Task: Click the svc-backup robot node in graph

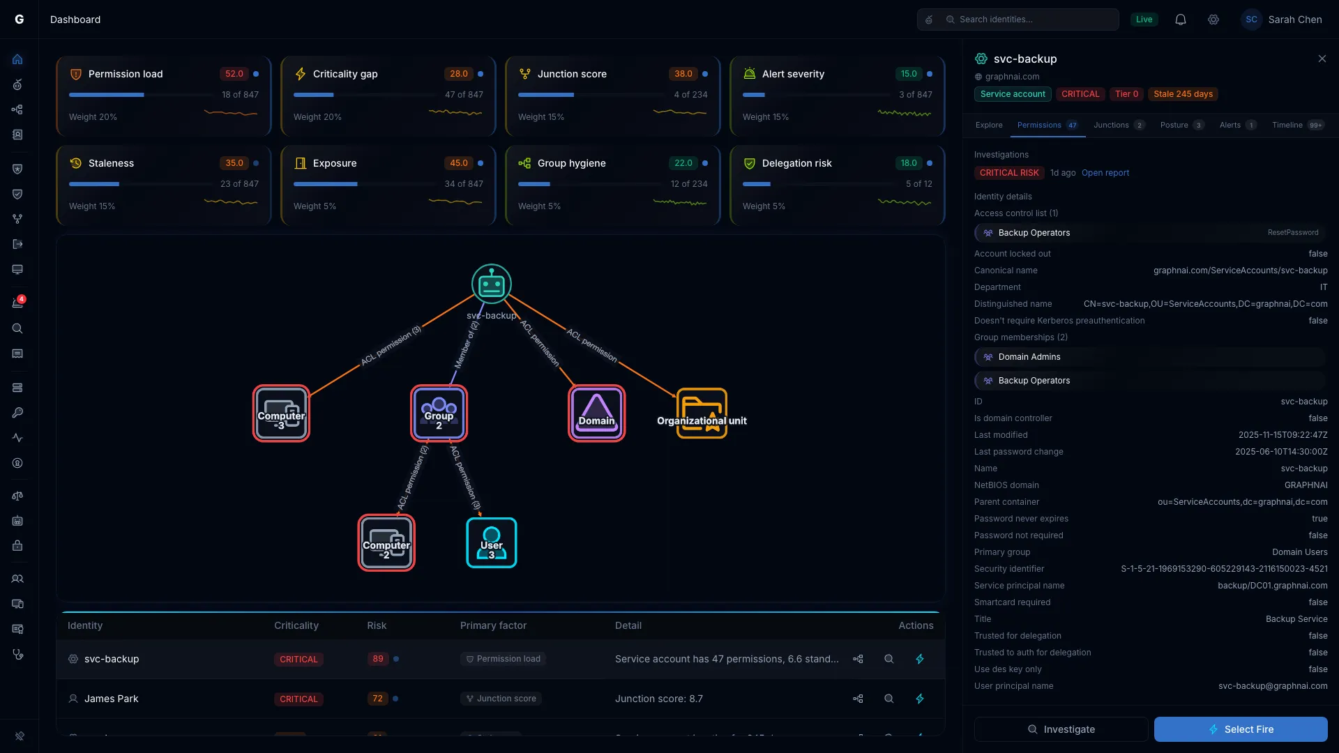Action: point(492,284)
